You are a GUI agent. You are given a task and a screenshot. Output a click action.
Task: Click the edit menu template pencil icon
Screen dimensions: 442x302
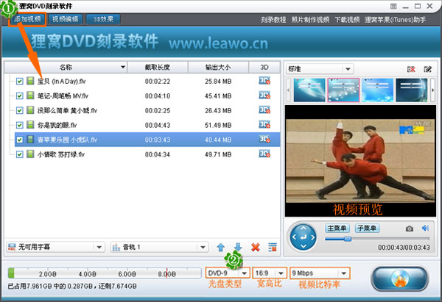tap(427, 69)
